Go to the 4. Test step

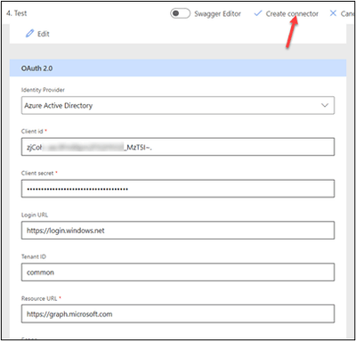[17, 13]
